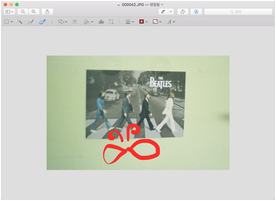The width and height of the screenshot is (276, 201).
Task: Expand the Border Color dropdown arrow
Action: 147,22
